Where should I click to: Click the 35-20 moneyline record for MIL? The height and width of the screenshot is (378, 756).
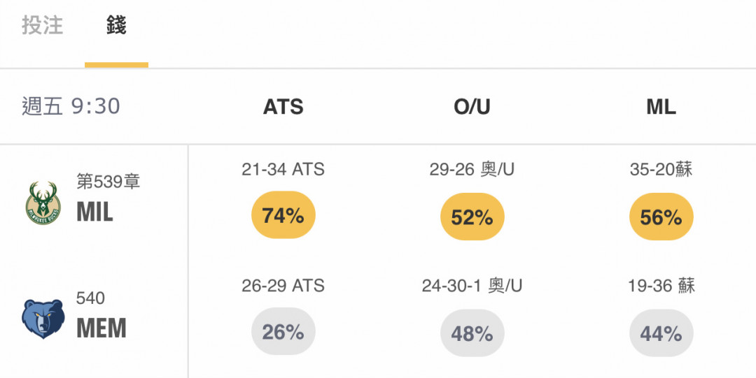click(661, 170)
